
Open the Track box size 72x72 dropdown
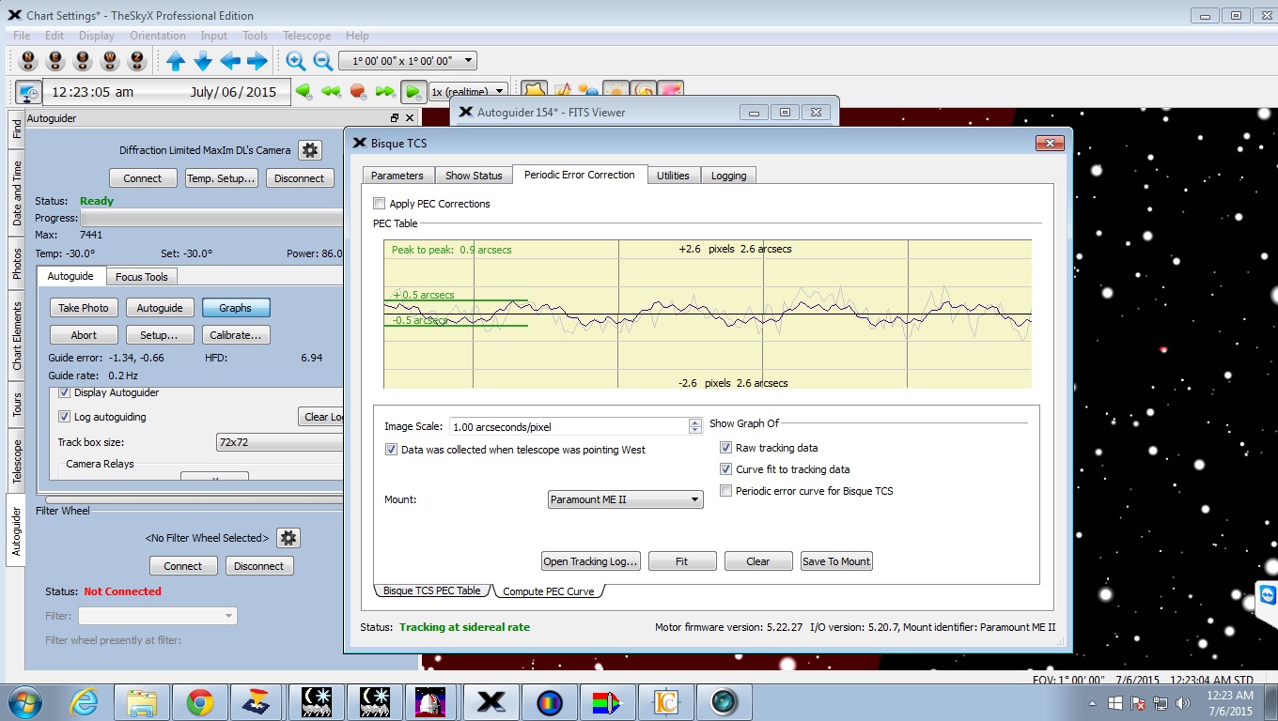point(279,442)
